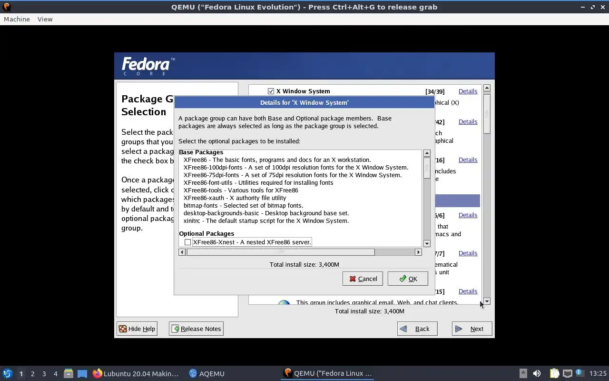609x381 pixels.
Task: Click the QEMU window title bar logo
Action: pos(6,7)
